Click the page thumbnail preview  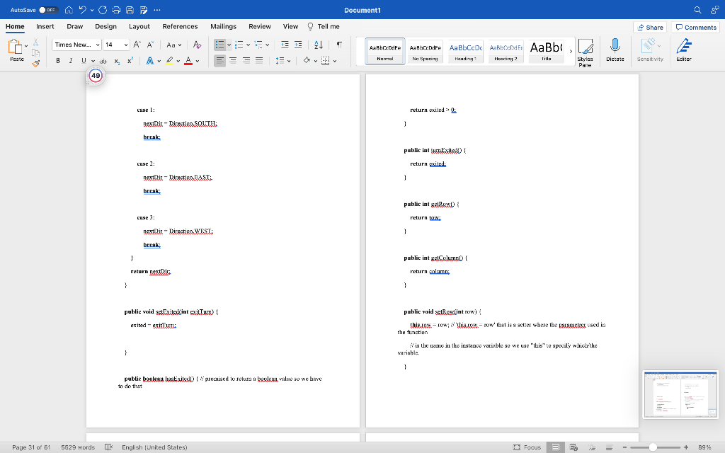[680, 394]
